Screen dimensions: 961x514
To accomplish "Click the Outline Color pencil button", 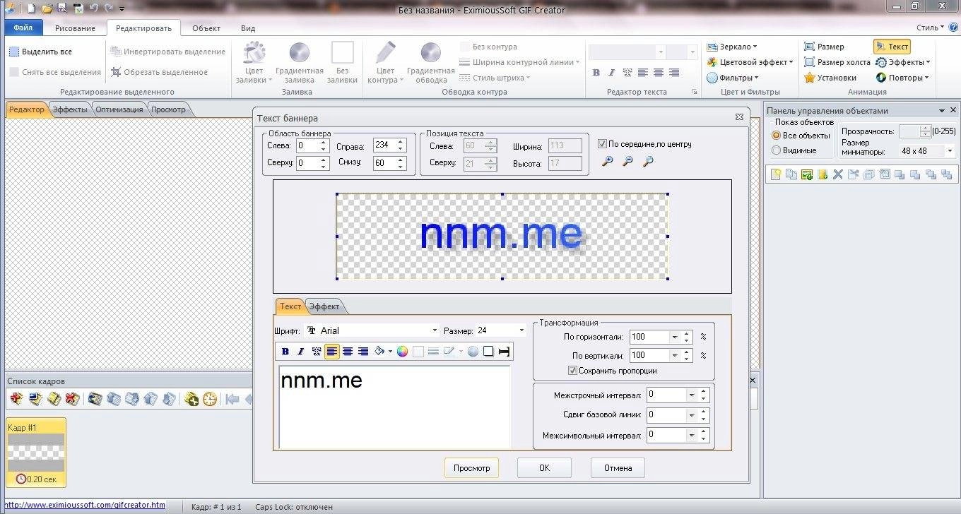I will (385, 62).
